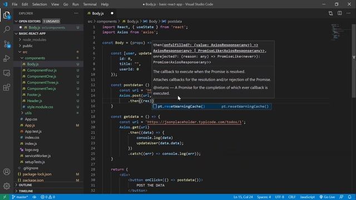Expand the utils folder
356x200 pixels.
[22, 113]
